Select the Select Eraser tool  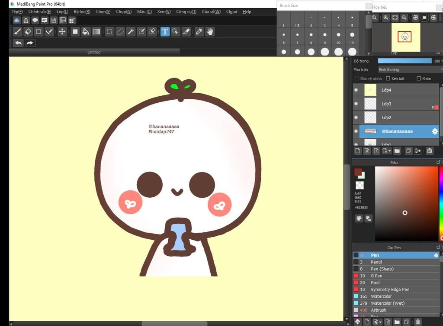click(x=152, y=32)
